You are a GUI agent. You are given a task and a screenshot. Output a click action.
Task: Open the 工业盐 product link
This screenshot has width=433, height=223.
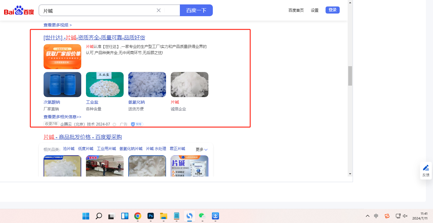(x=92, y=102)
